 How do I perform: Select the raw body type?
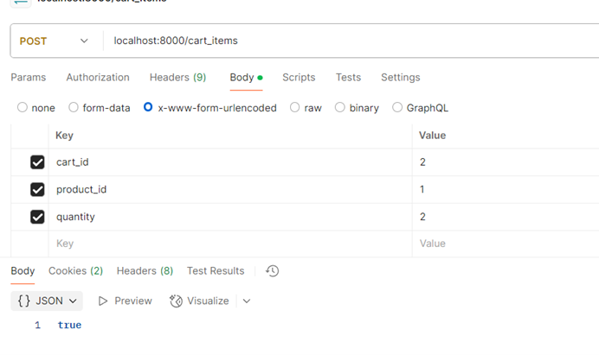295,108
